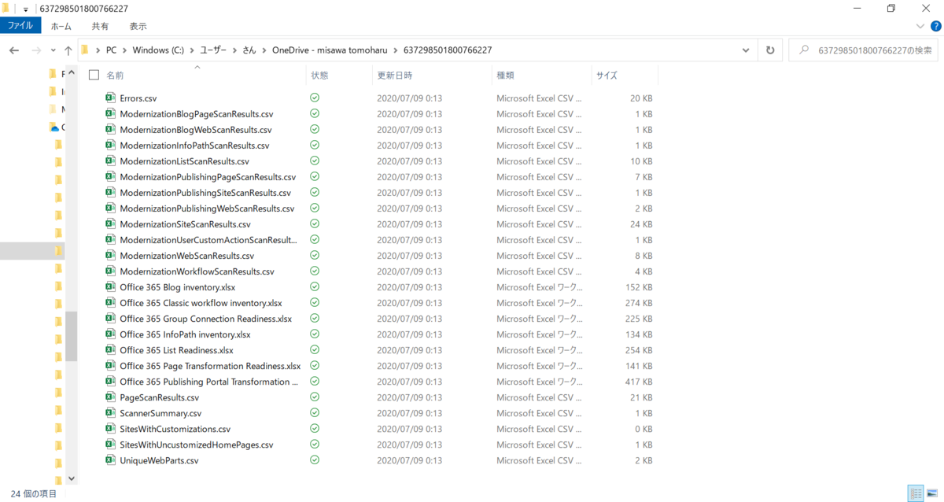Click Office 365 Classic workflow inventory icon
944x502 pixels.
[x=110, y=303]
